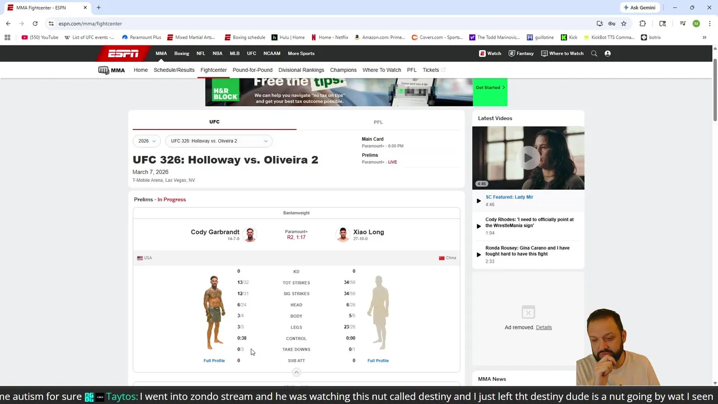718x404 pixels.
Task: Open the Divisional Rankings nav item
Action: [301, 70]
